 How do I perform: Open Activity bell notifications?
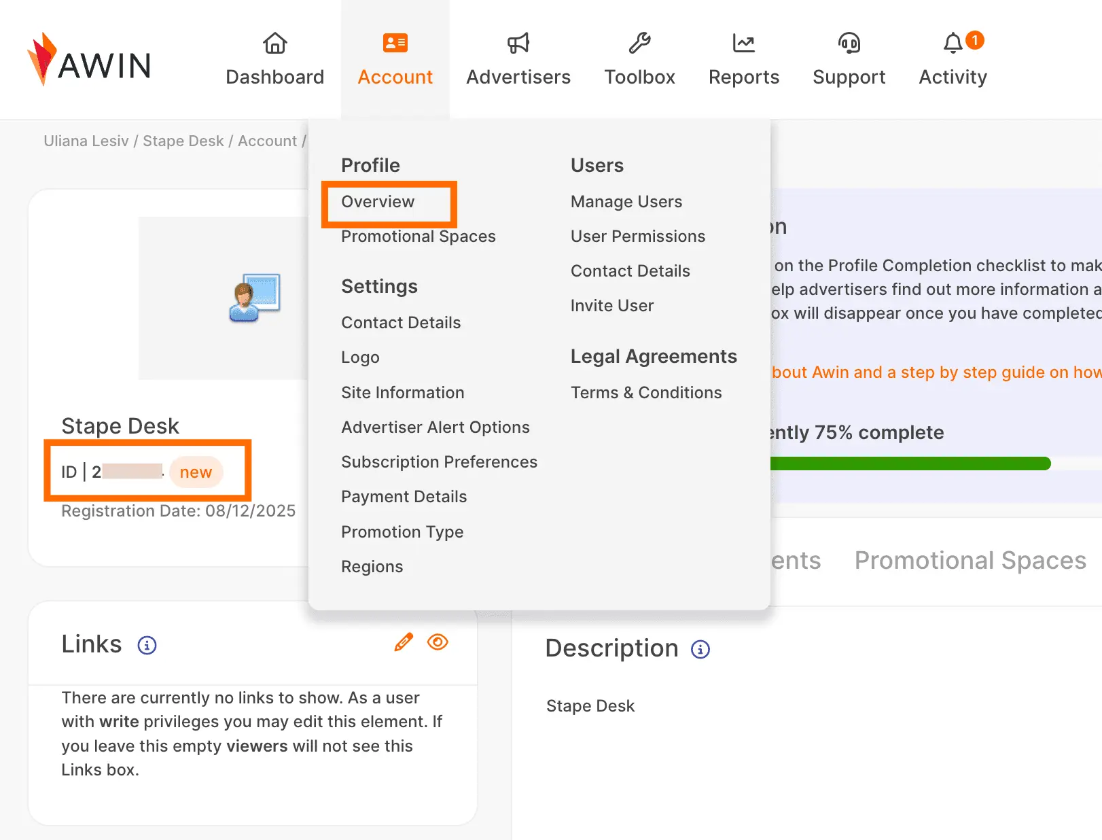pos(953,43)
